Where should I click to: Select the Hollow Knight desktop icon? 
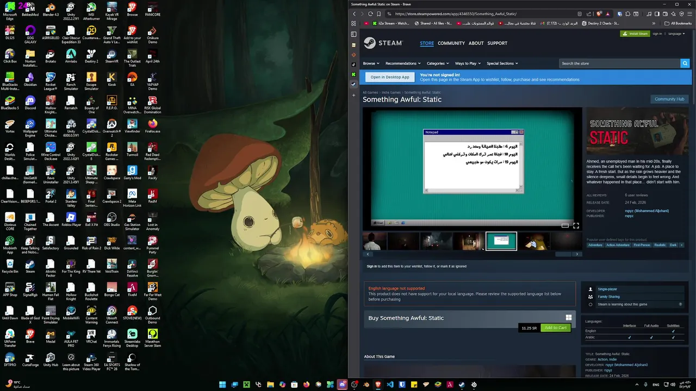71,291
